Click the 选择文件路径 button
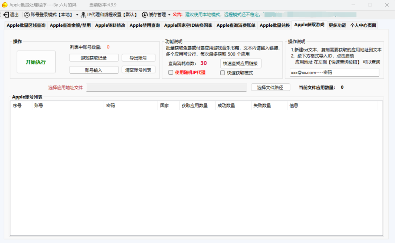 pos(270,88)
